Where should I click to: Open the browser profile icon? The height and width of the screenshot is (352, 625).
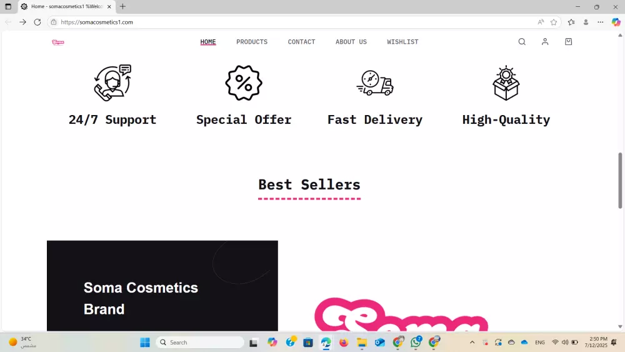[586, 23]
